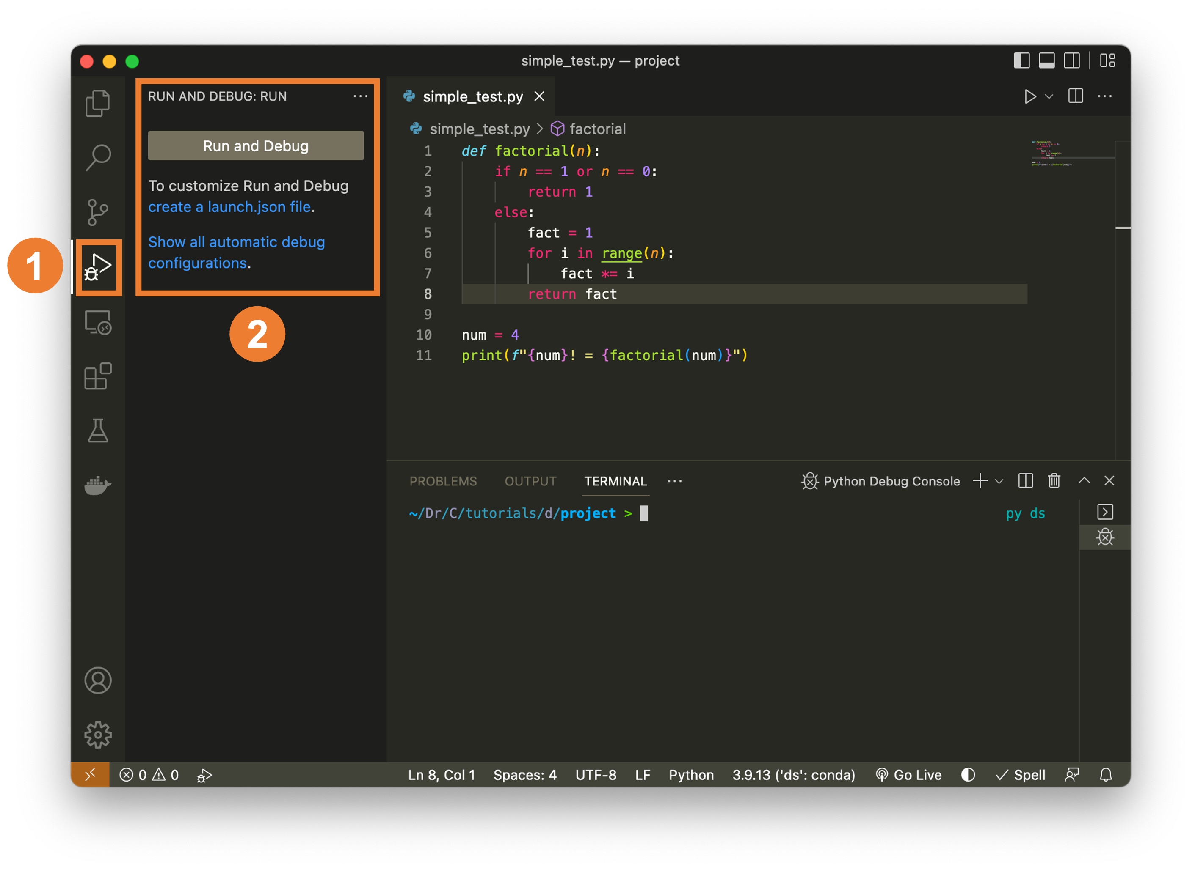Open the Testing flask view
The width and height of the screenshot is (1195, 872).
pyautogui.click(x=98, y=431)
